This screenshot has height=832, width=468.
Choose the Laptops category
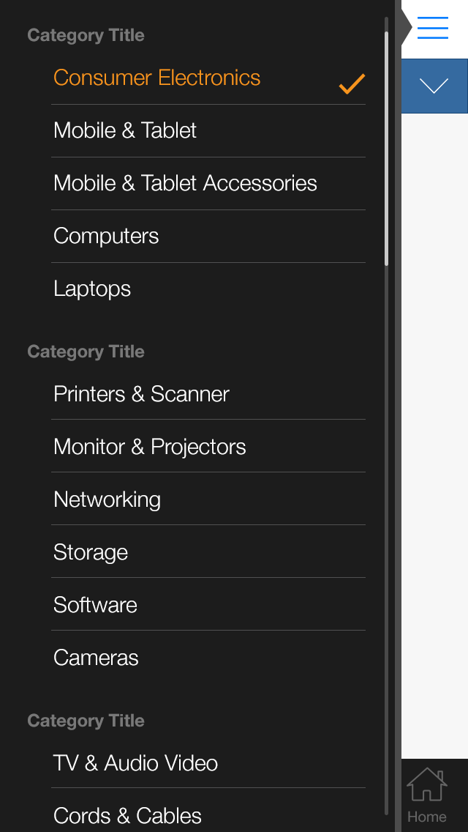click(x=92, y=289)
